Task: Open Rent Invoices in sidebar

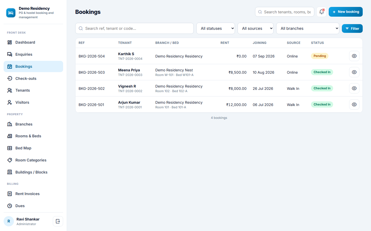Action: pos(33,194)
